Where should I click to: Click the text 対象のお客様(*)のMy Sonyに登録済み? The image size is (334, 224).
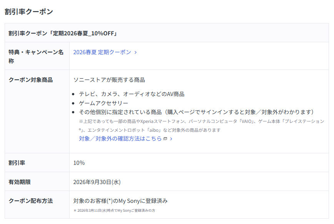[x=120, y=201]
